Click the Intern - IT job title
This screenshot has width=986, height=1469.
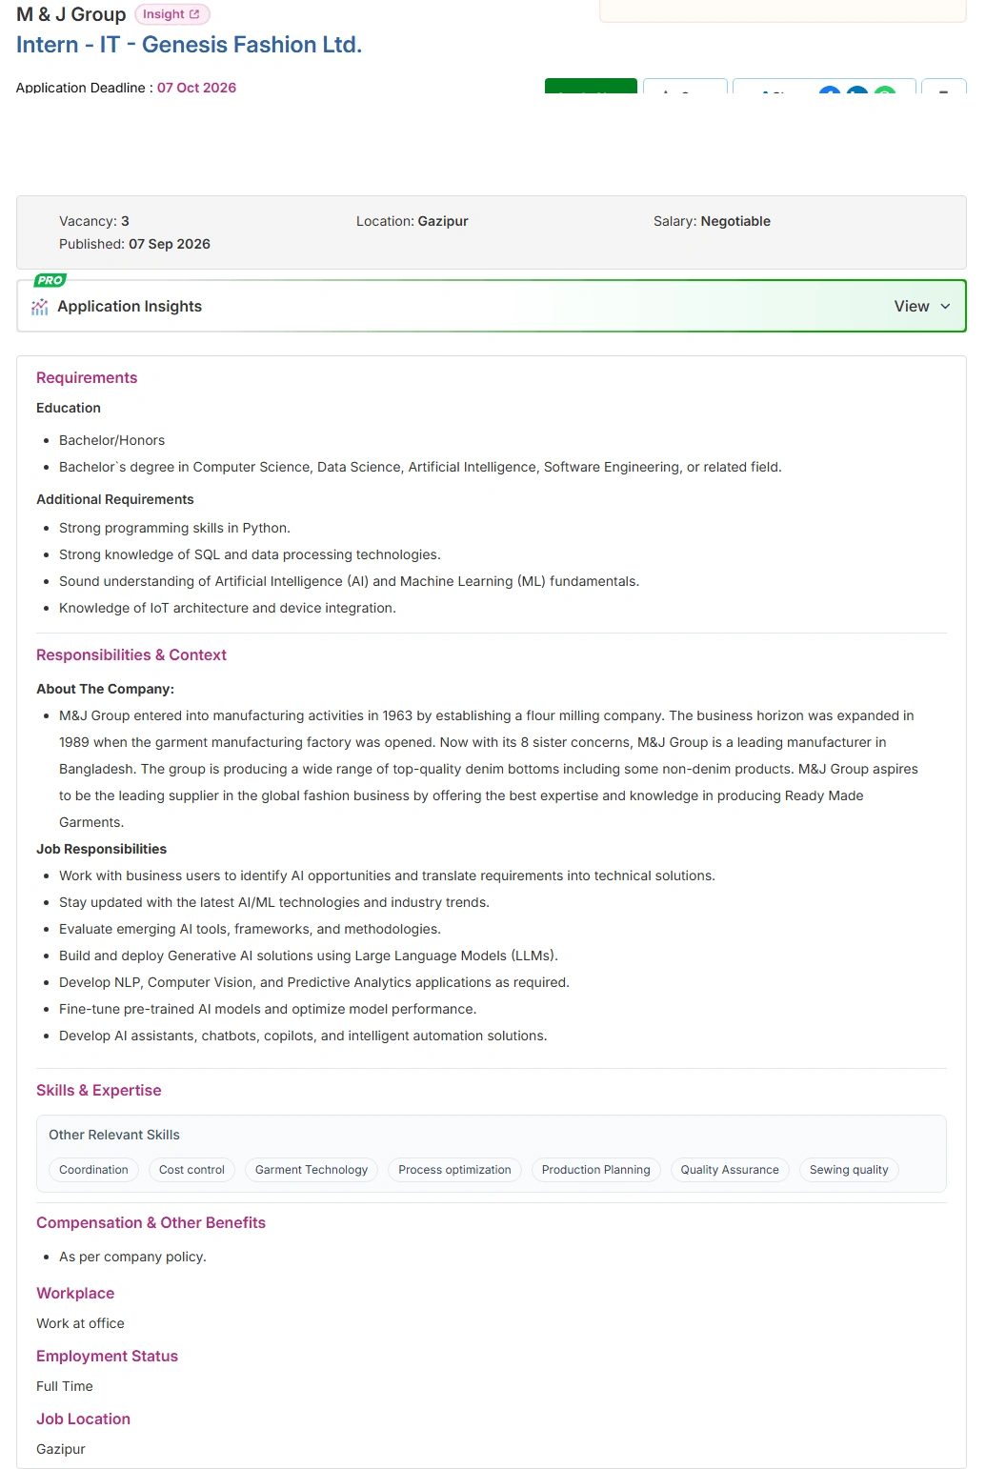point(189,45)
